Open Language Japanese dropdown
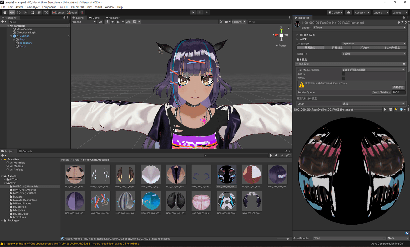 tap(374, 43)
